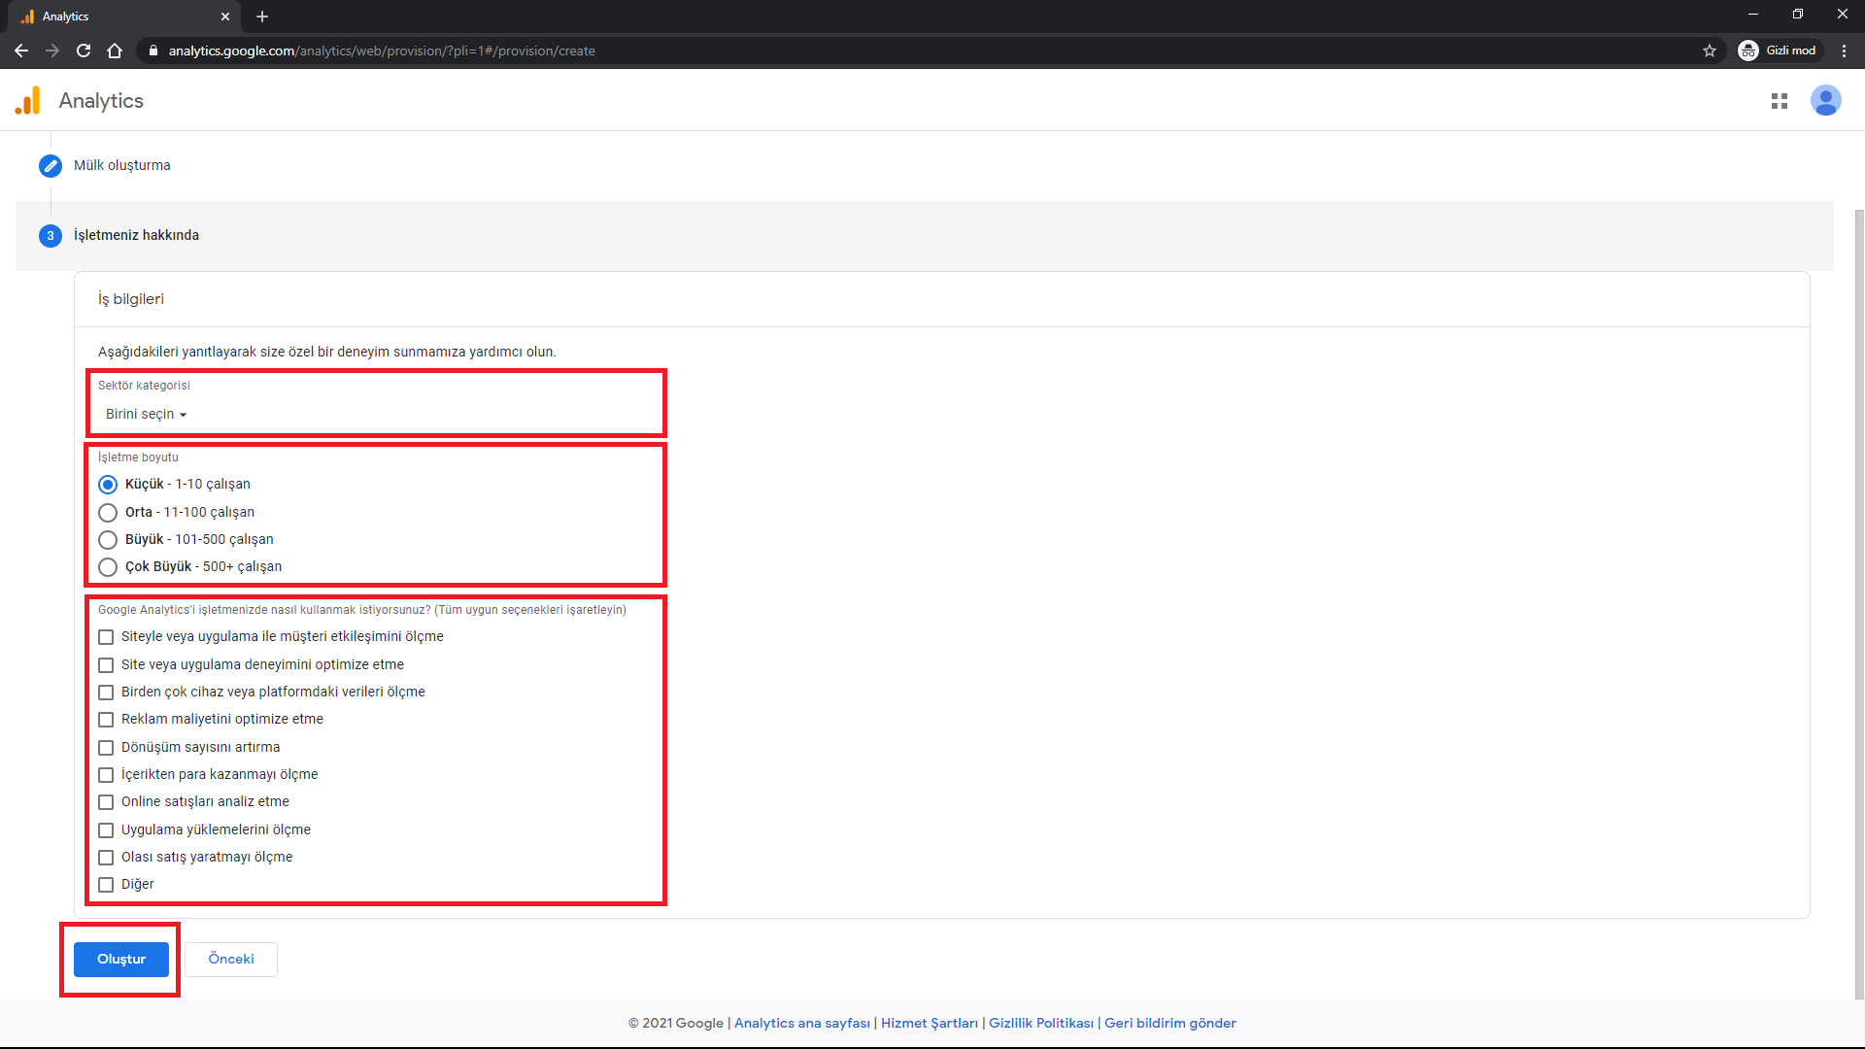Click the step 3 circle icon
This screenshot has width=1865, height=1049.
pos(51,236)
